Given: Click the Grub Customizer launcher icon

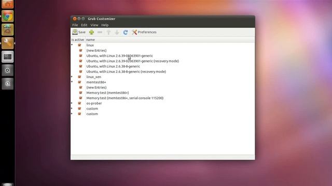Looking at the screenshot, I should pyautogui.click(x=8, y=43).
